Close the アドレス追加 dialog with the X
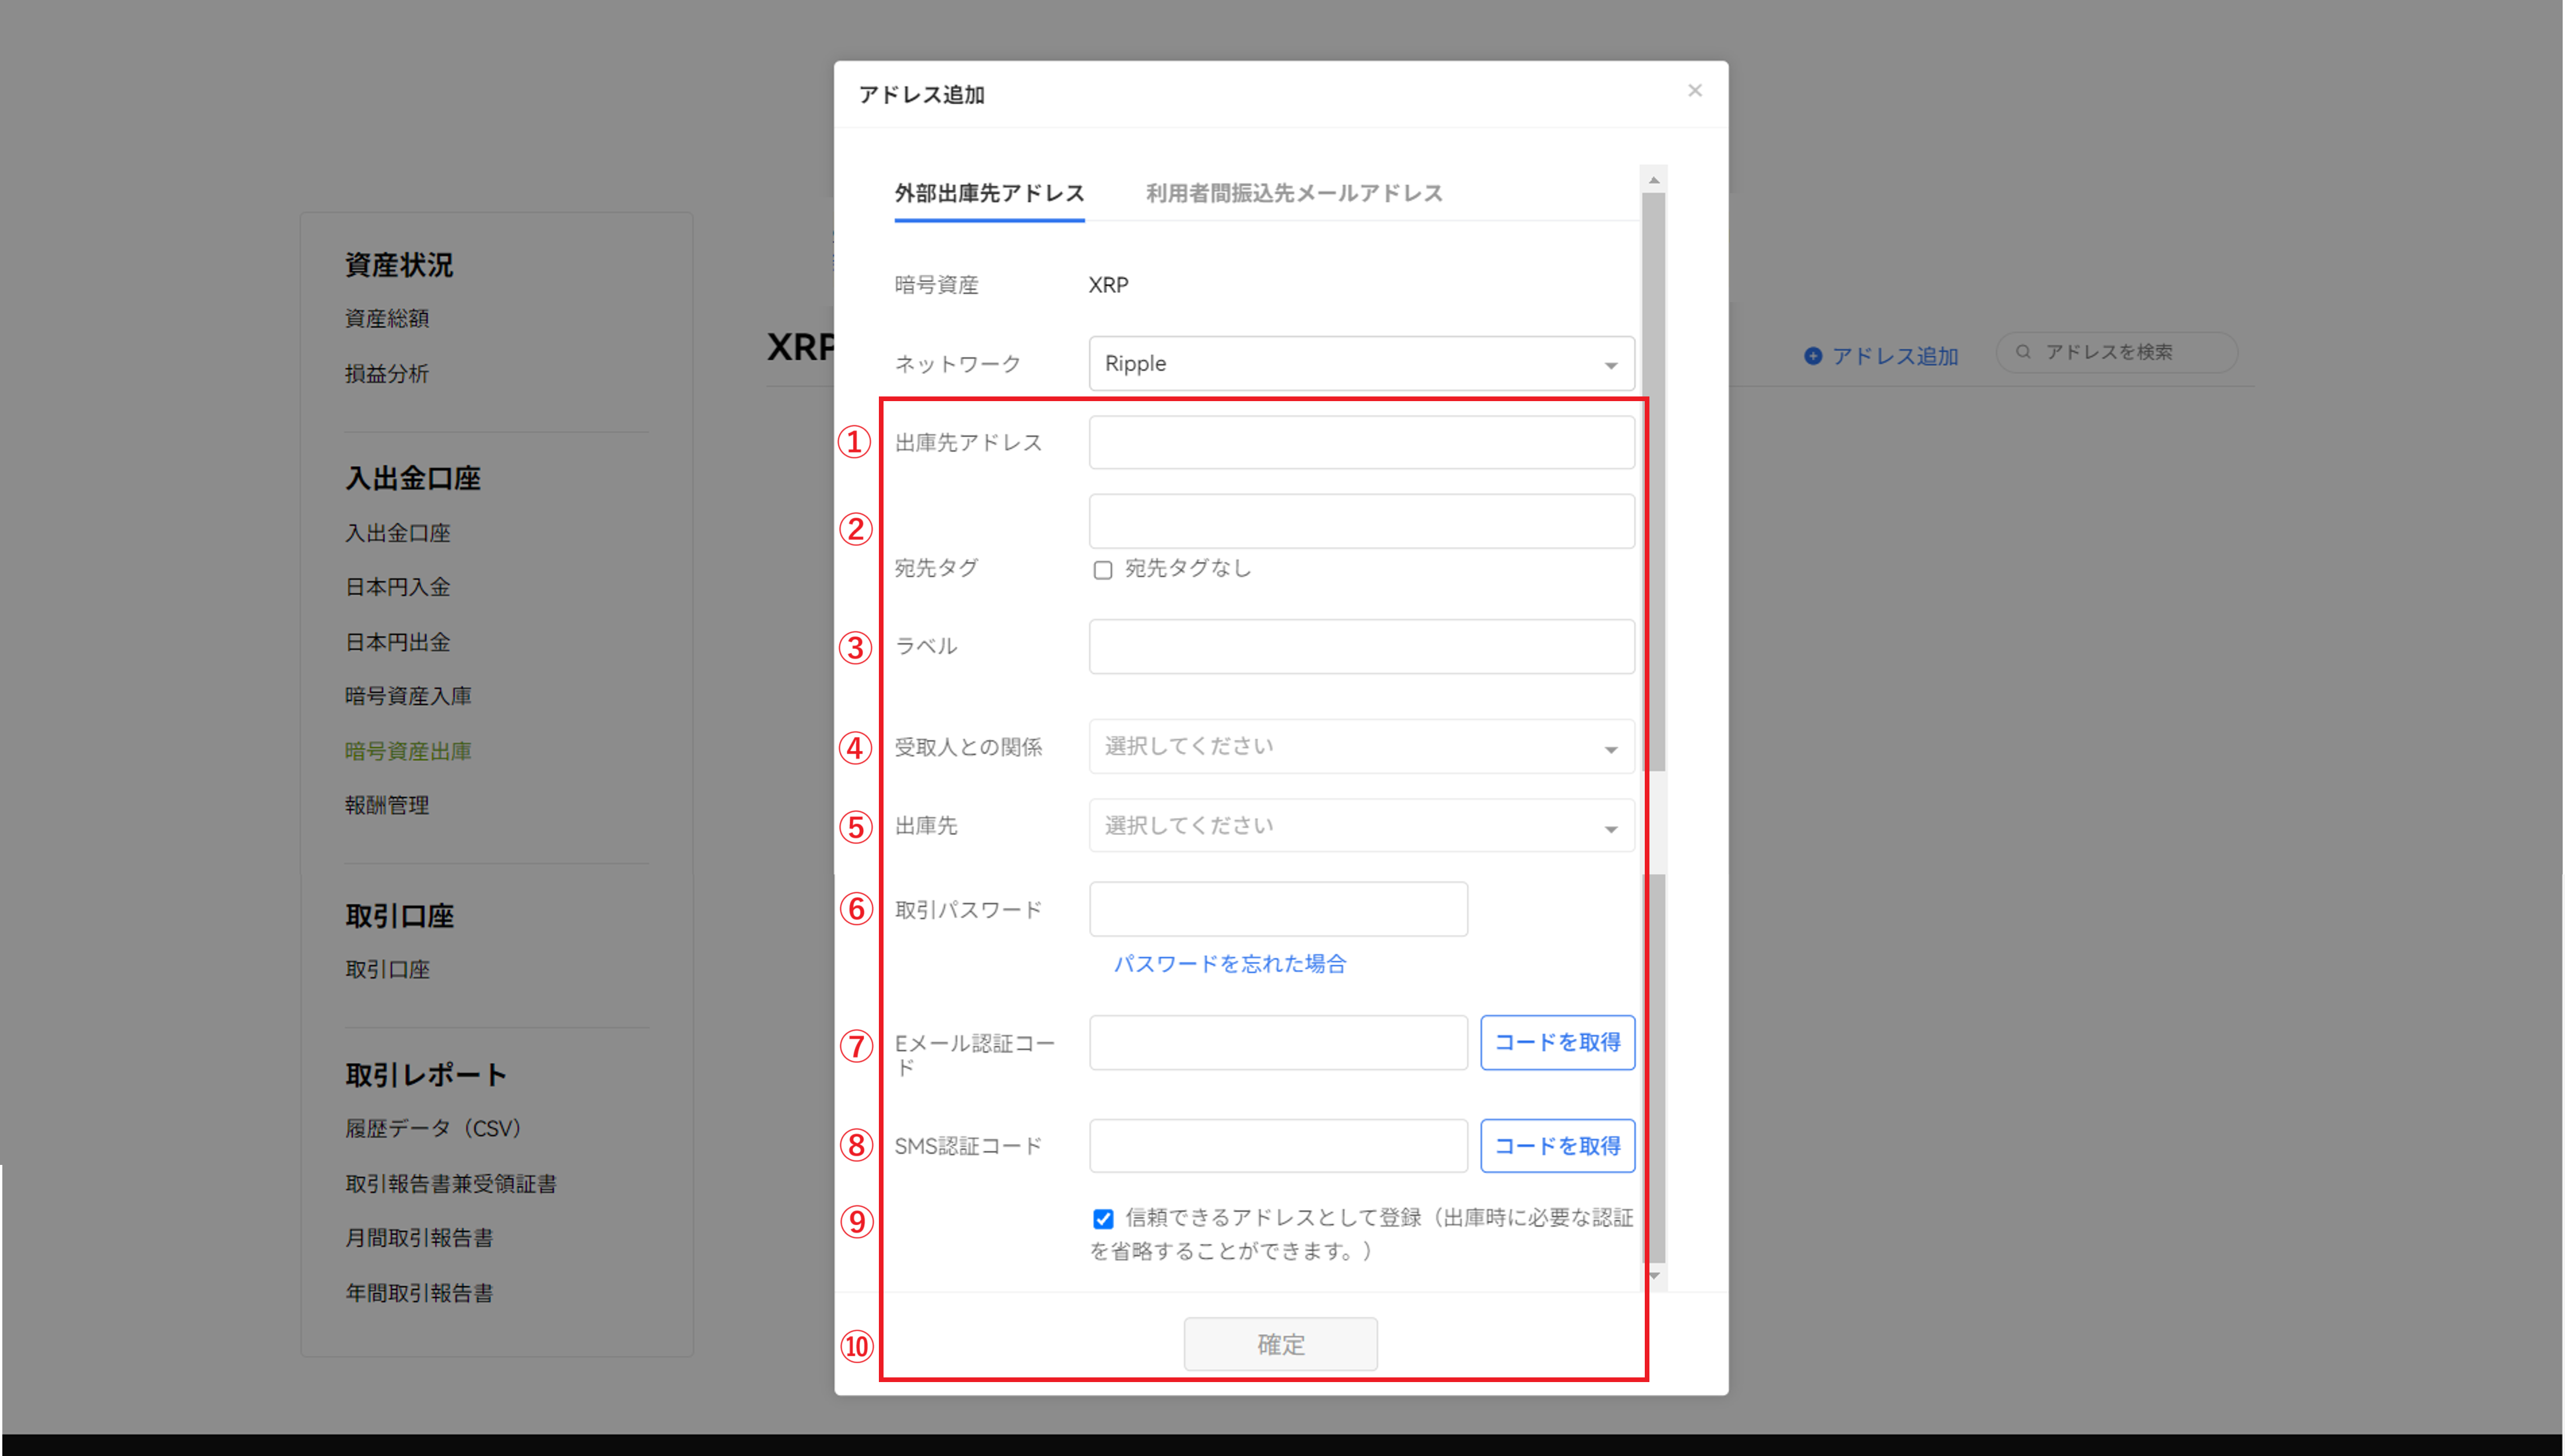 click(x=1694, y=91)
